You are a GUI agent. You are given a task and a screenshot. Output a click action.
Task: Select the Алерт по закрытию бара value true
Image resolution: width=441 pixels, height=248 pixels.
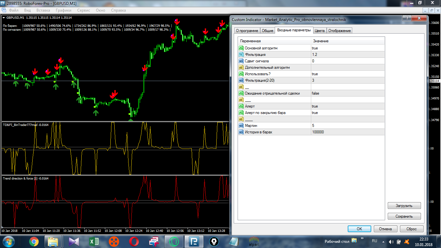click(348, 113)
